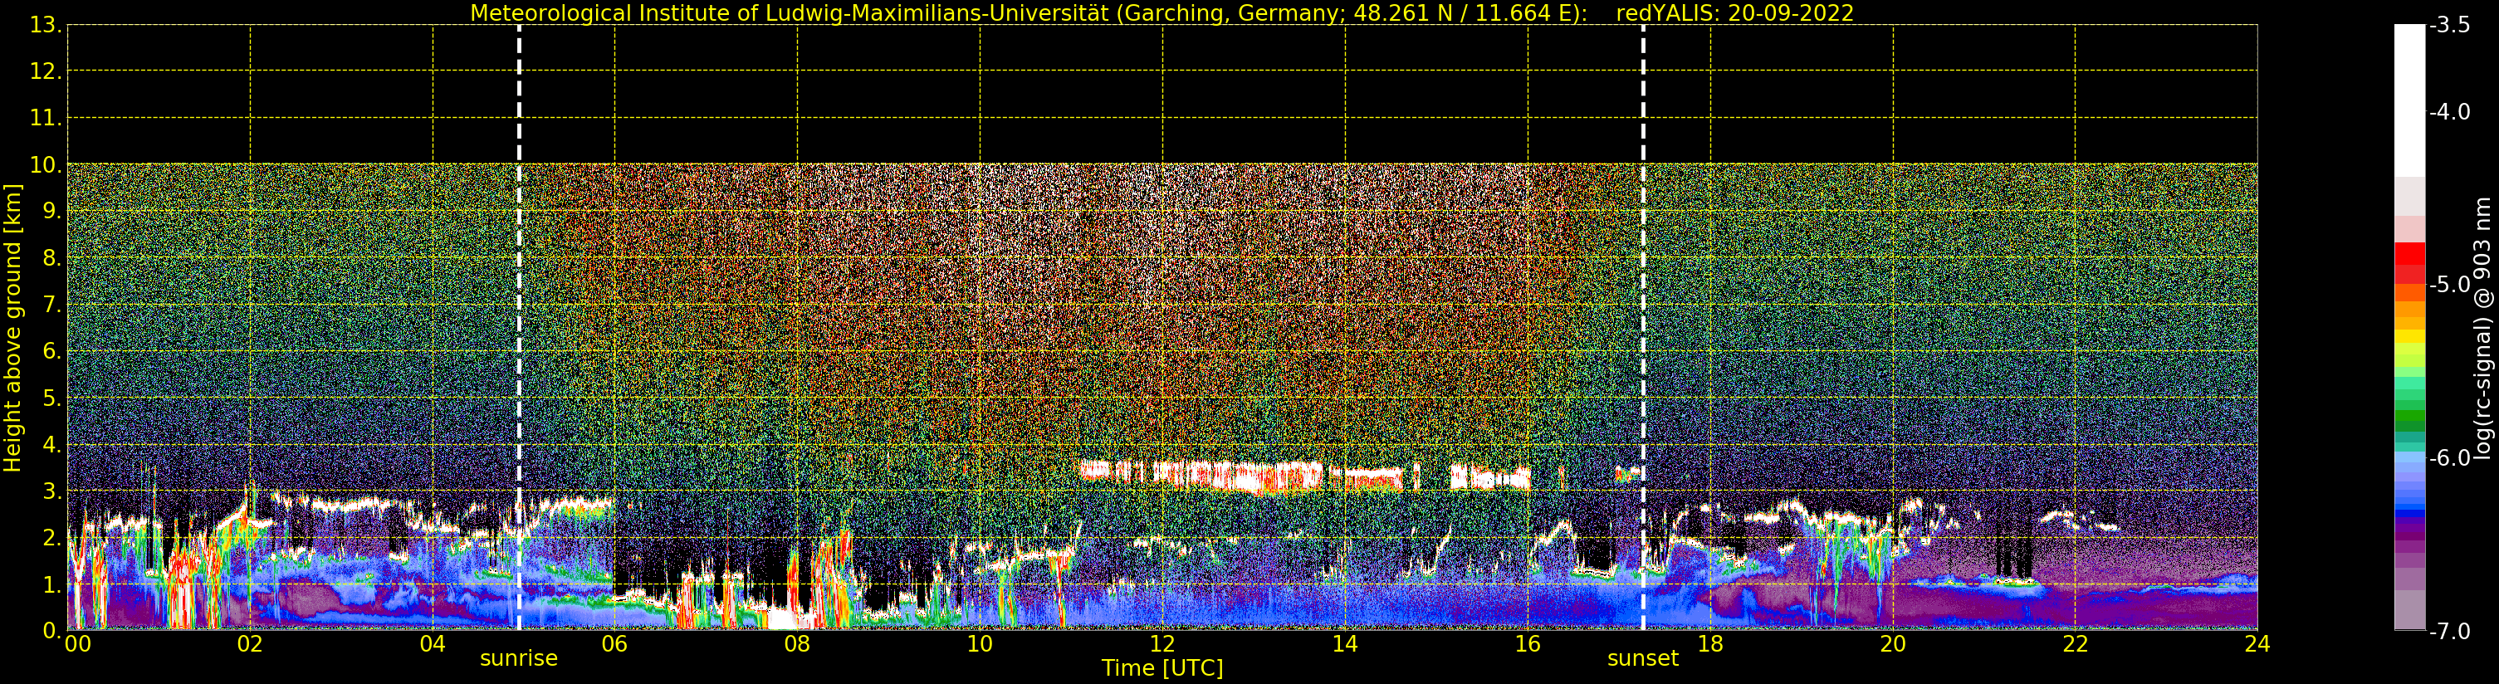This screenshot has width=2499, height=684.
Task: Click the '06' time tick label
Action: point(615,644)
